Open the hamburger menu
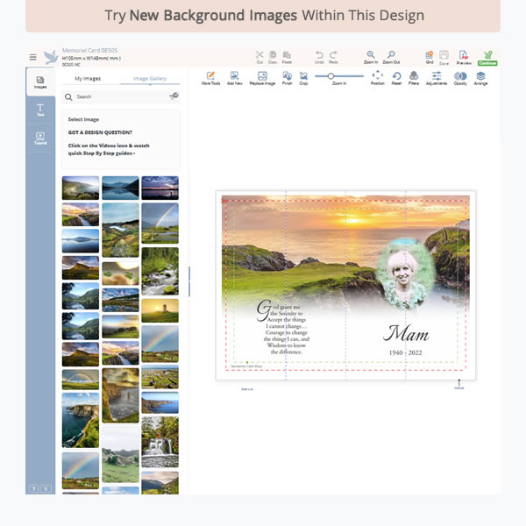Viewport: 526px width, 526px height. 33,57
